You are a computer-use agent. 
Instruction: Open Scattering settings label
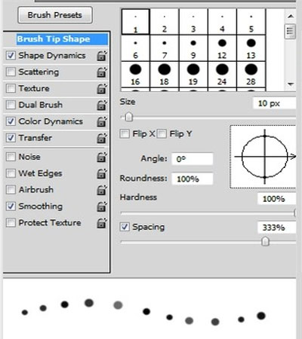(39, 72)
